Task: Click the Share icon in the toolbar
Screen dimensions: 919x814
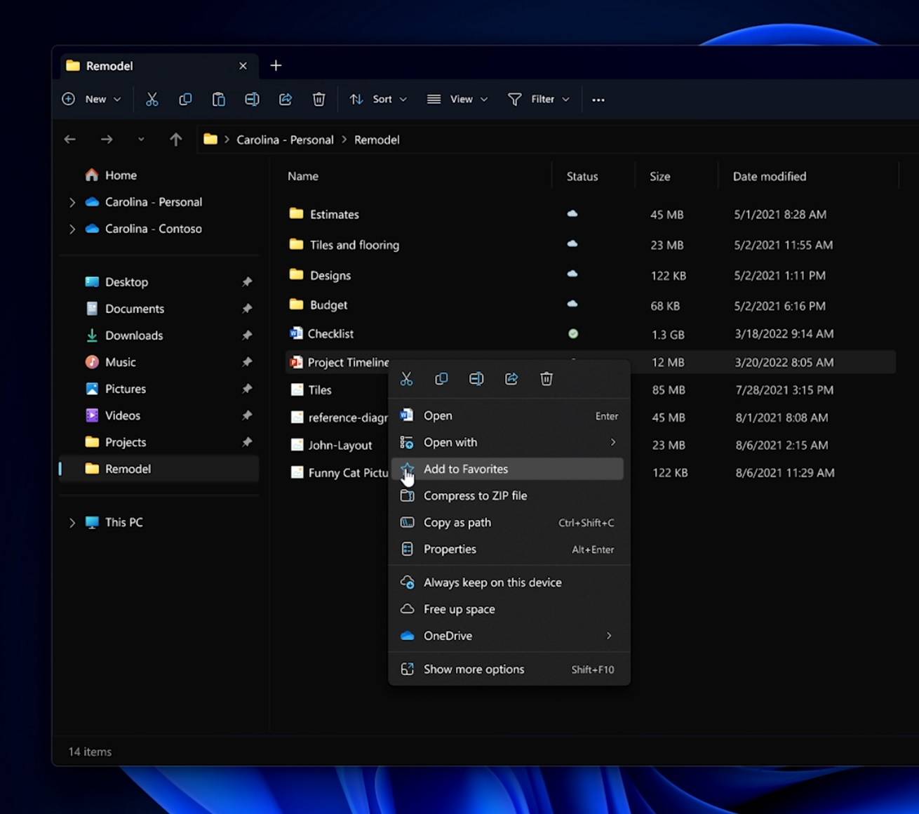Action: [286, 99]
